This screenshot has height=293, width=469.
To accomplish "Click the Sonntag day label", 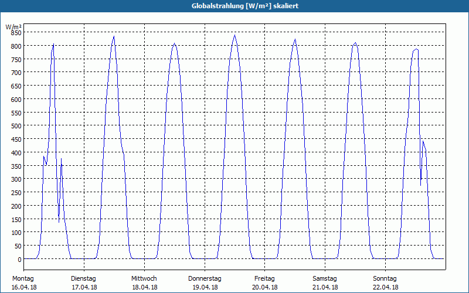I will 385,279.
